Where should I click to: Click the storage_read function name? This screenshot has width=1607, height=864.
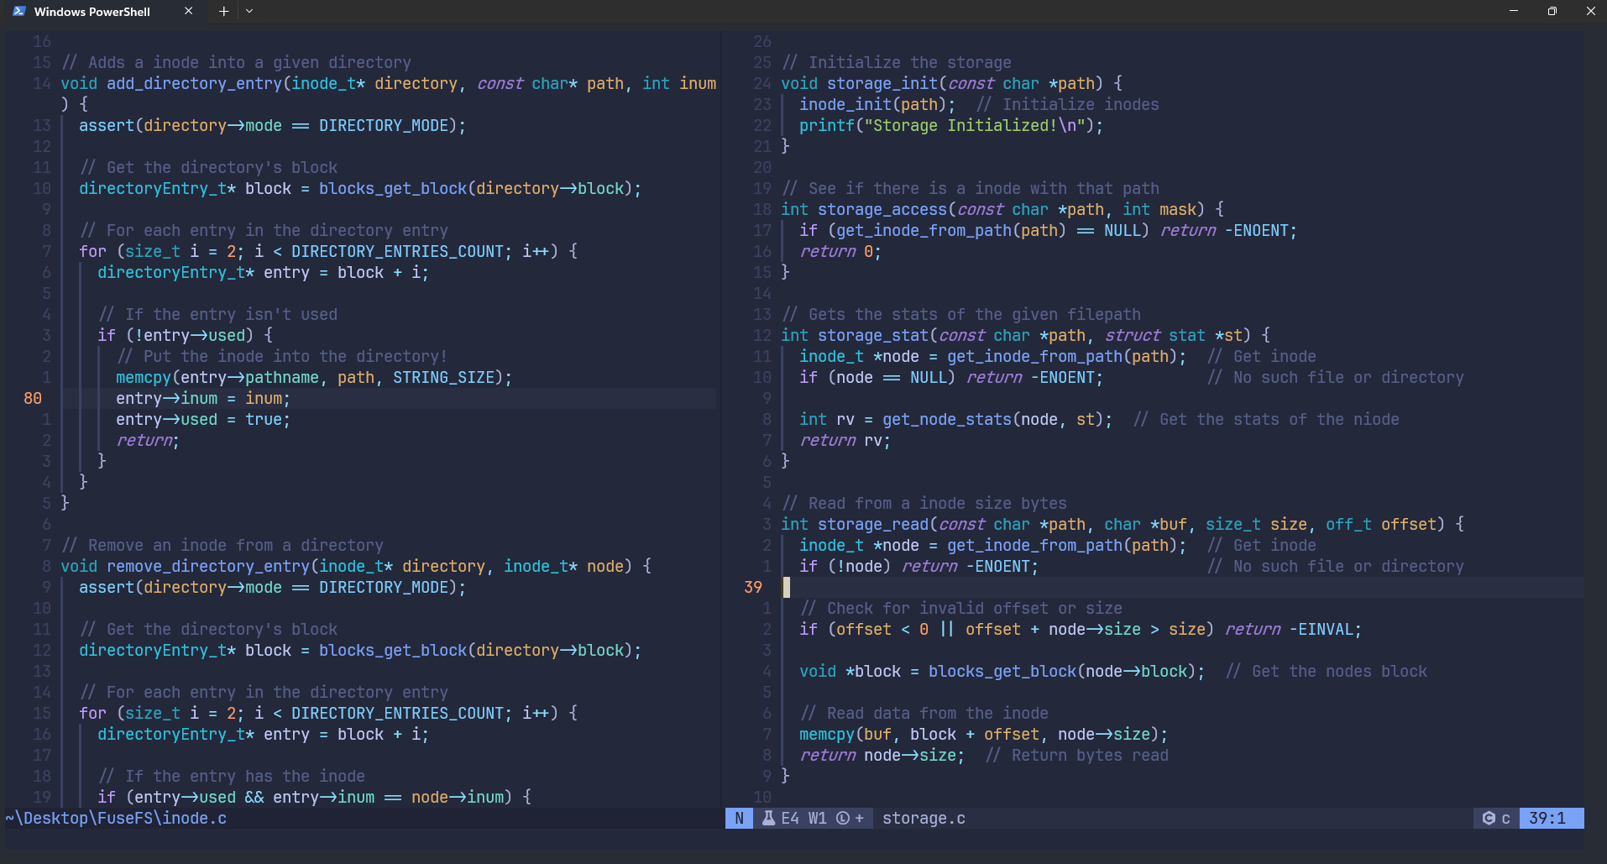(873, 524)
